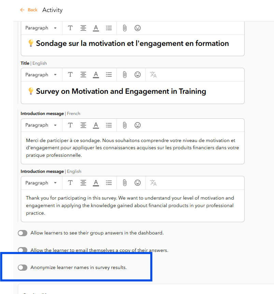This screenshot has height=294, width=274.
Task: Toggle 'Allow learners to see their group answers'
Action: click(23, 233)
